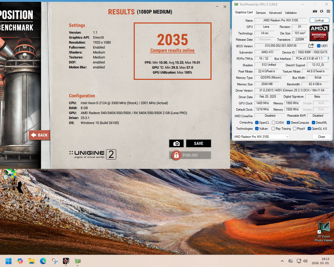Click the Bandwidth 62.4 GB/s field
334x267 pixels.
pyautogui.click(x=315, y=84)
